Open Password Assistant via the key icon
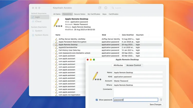This screenshot has height=108, width=193. point(161,100)
